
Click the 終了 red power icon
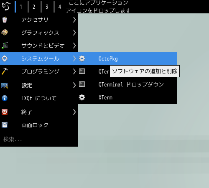click(5, 112)
